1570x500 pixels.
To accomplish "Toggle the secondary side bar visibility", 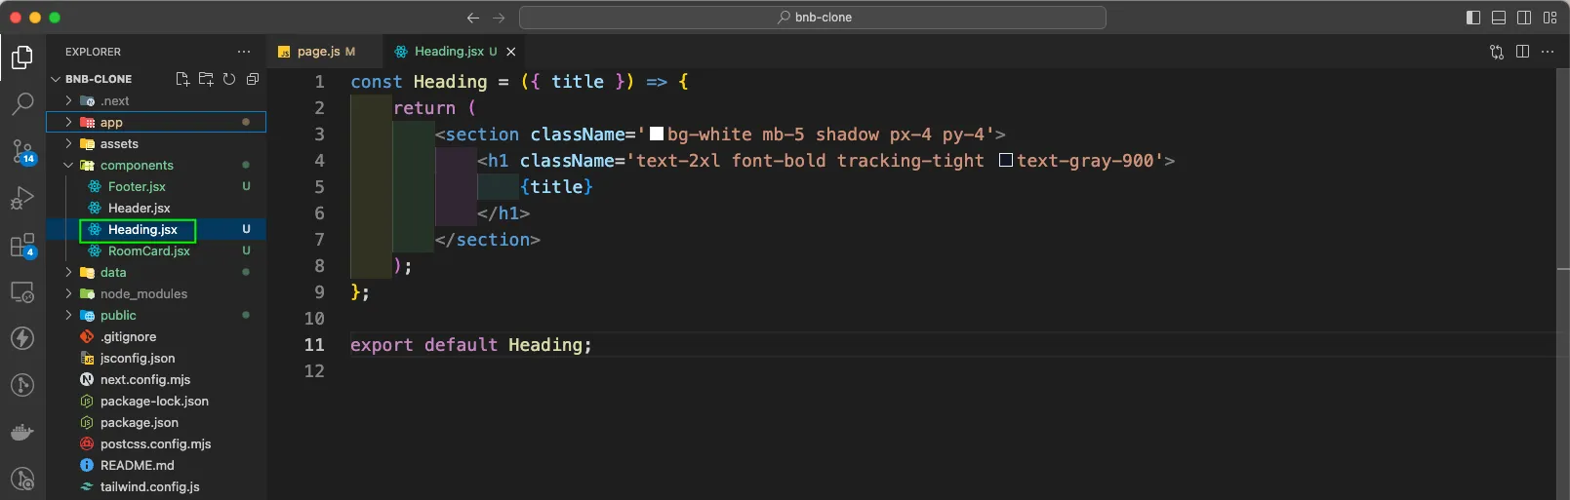I will pyautogui.click(x=1524, y=18).
